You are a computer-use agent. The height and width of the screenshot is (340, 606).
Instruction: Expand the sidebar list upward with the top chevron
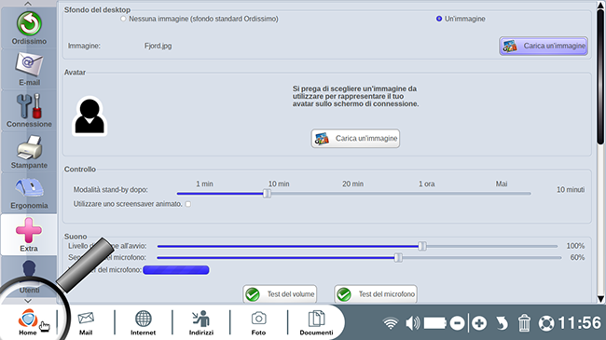[28, 4]
